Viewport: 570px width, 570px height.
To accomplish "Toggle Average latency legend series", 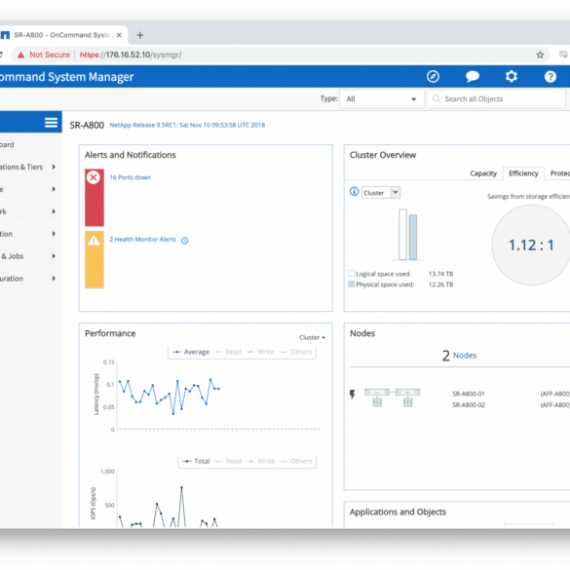I will click(191, 352).
